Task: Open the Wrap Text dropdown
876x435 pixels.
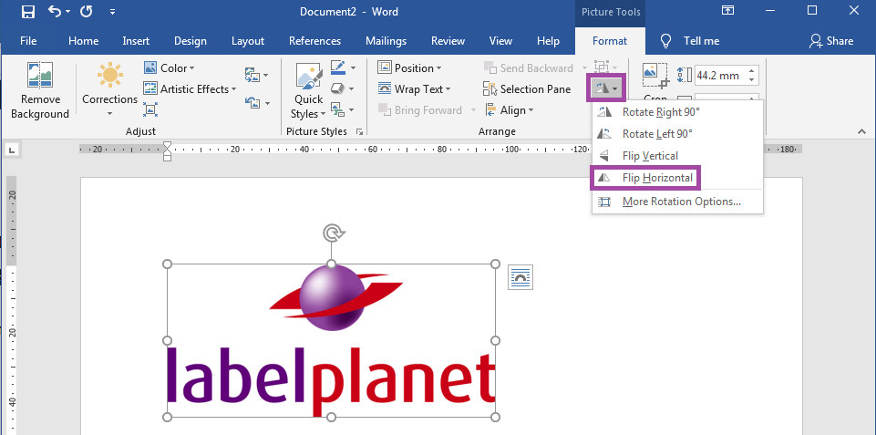Action: point(414,88)
